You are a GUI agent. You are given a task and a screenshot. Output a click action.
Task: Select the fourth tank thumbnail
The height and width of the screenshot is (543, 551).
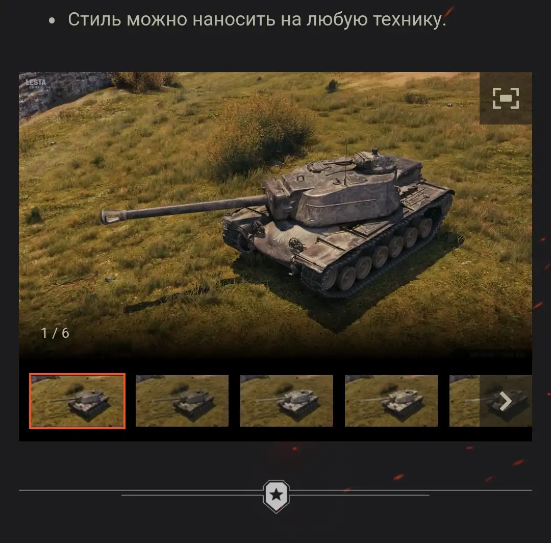[x=391, y=401]
